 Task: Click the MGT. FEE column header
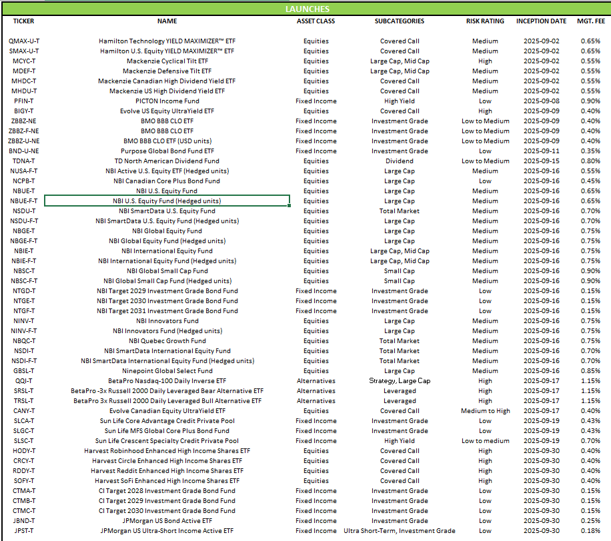(x=590, y=21)
